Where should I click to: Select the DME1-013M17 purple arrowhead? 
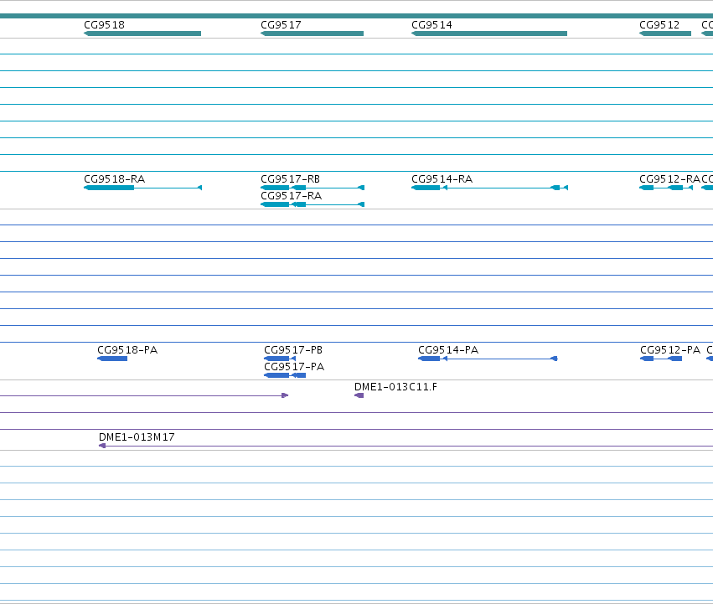[102, 446]
